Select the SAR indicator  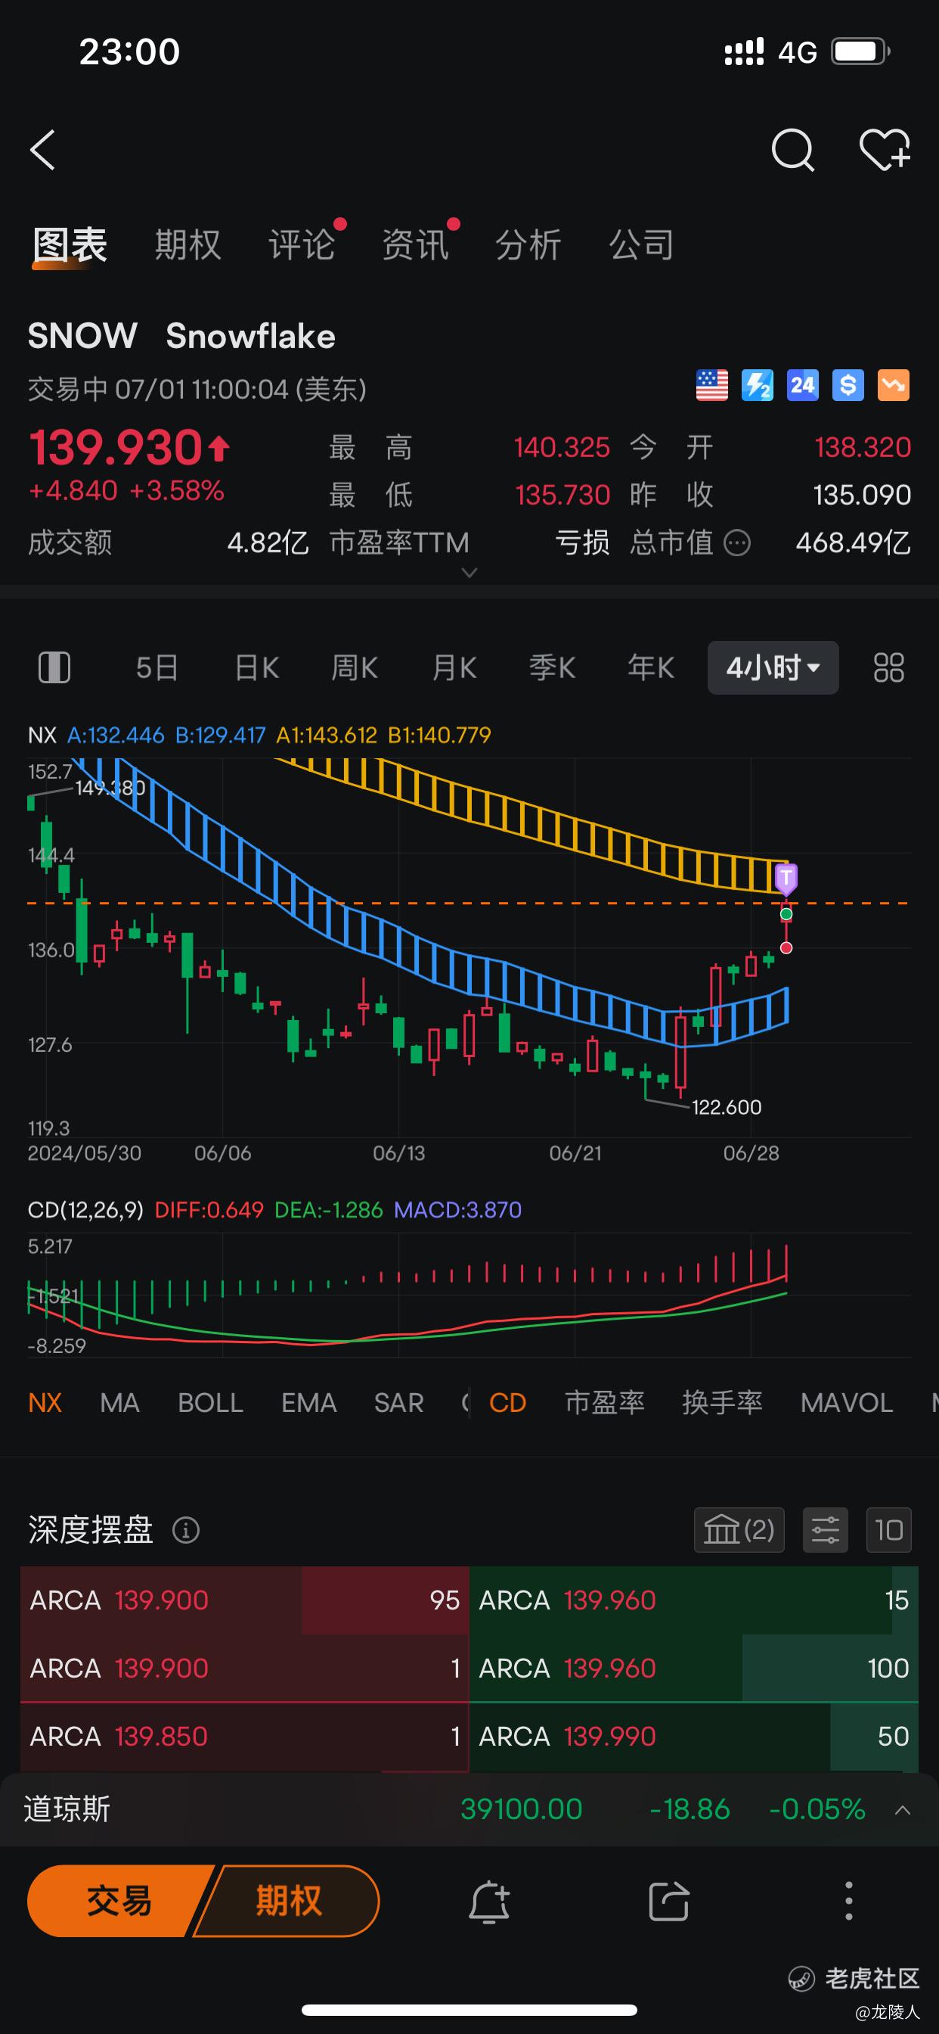click(x=398, y=1402)
